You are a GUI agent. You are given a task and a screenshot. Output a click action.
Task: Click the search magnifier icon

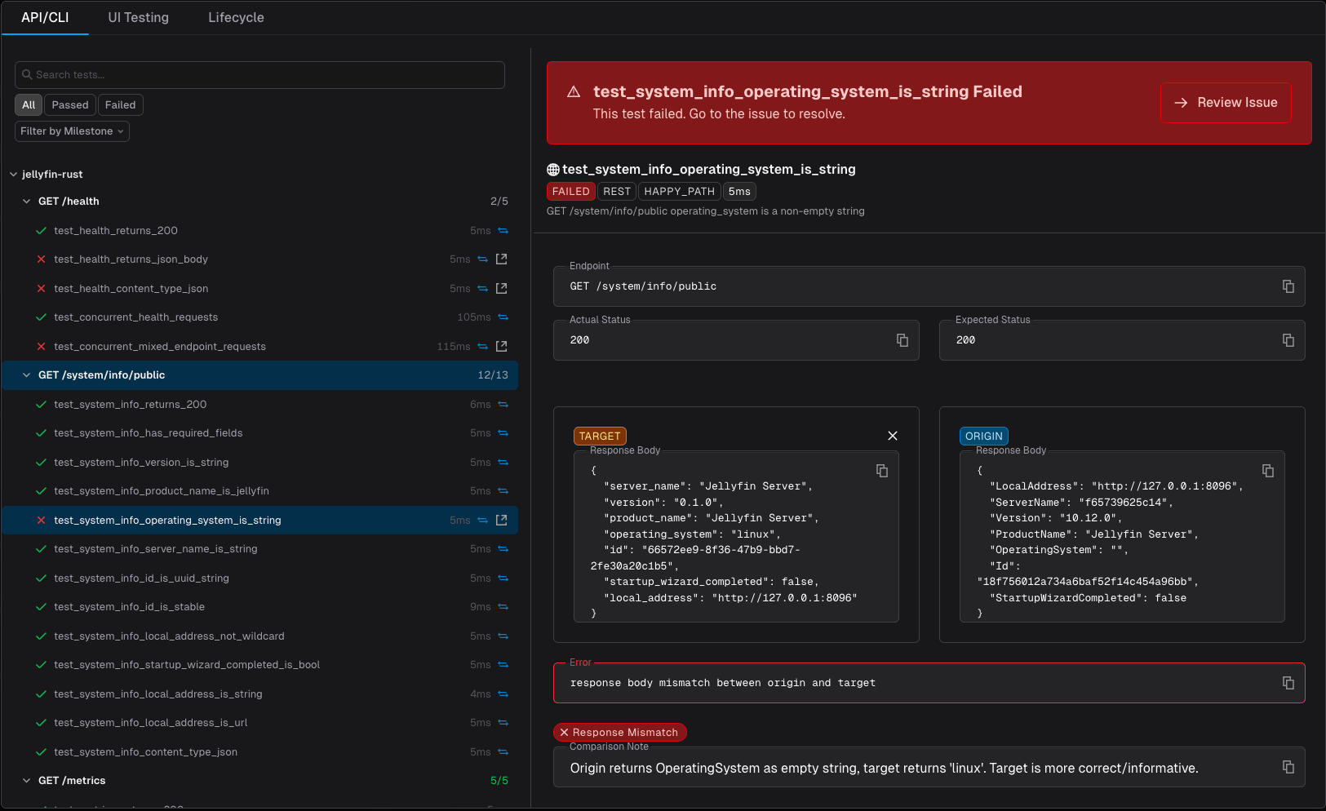(x=27, y=74)
